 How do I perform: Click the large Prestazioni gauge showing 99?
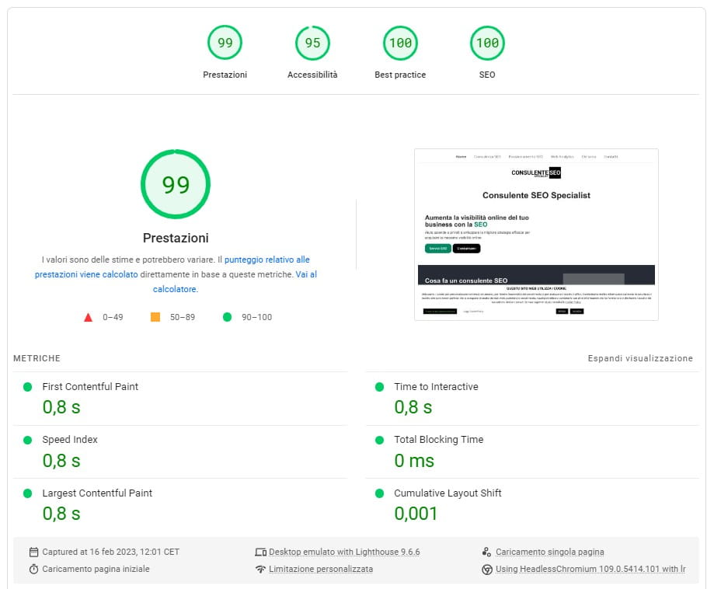(176, 184)
